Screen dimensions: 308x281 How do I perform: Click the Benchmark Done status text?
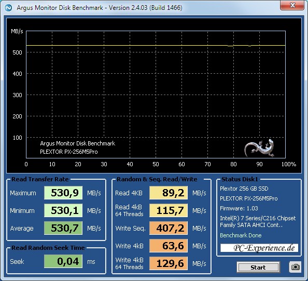point(241,235)
